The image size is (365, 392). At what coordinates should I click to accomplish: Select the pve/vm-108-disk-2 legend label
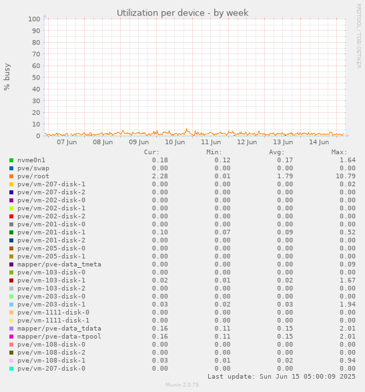pyautogui.click(x=51, y=352)
